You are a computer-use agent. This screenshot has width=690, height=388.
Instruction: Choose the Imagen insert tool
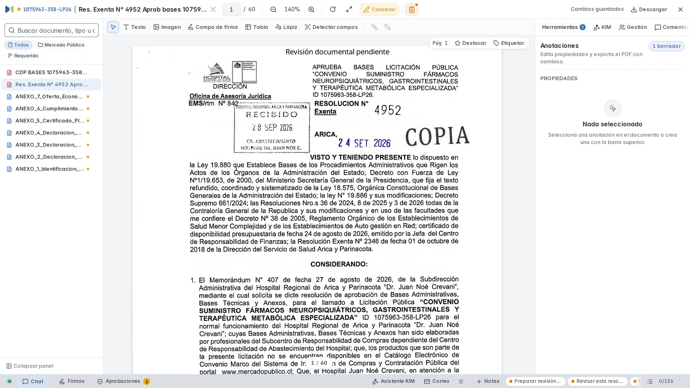[x=167, y=27]
